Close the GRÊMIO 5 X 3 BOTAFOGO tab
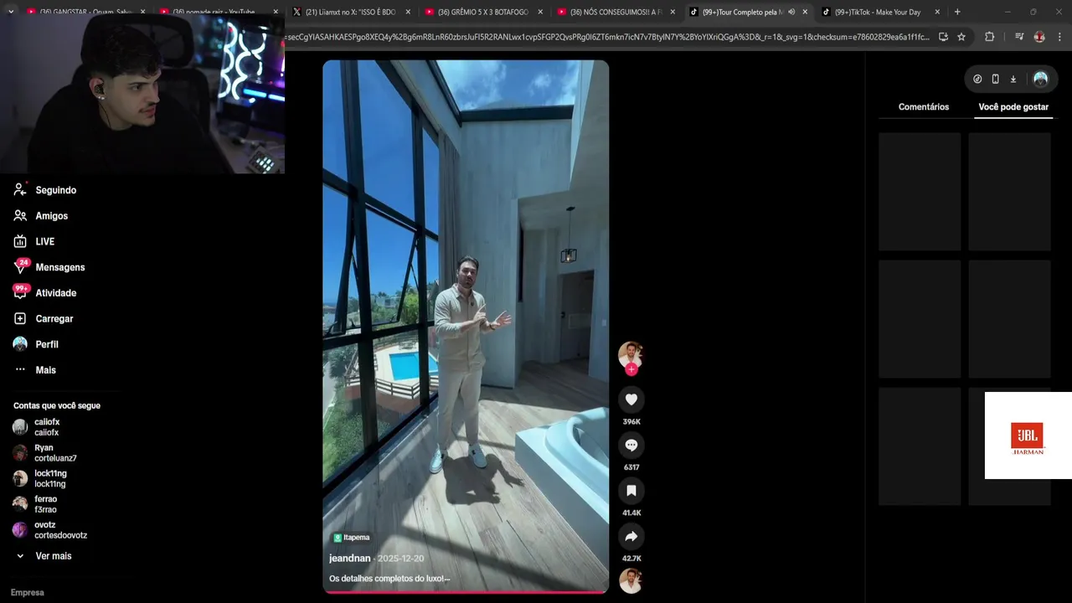 540,12
